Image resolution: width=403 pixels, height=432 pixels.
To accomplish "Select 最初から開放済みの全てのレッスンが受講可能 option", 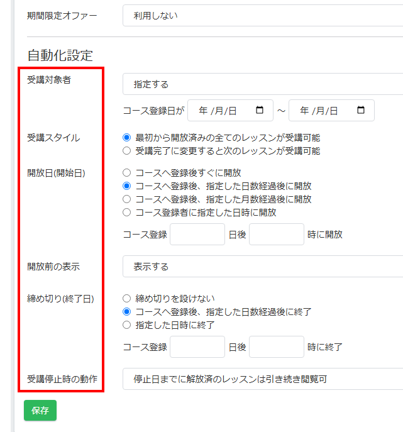I will pos(127,138).
